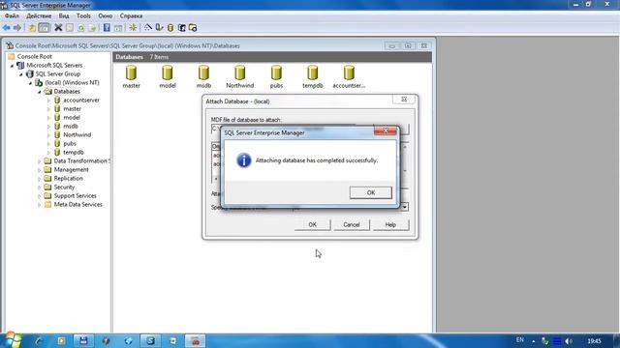Open the Окно menu
This screenshot has width=620, height=348.
click(x=106, y=15)
